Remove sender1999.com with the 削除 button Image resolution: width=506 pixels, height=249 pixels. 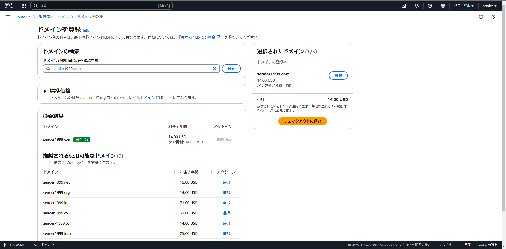coord(338,75)
